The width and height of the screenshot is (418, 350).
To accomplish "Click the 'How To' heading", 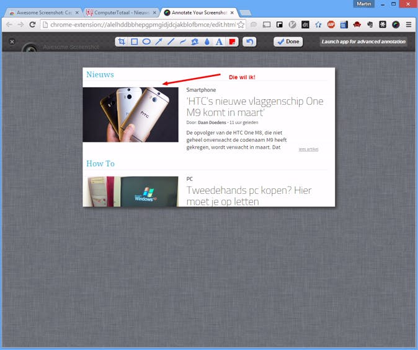I will click(100, 164).
